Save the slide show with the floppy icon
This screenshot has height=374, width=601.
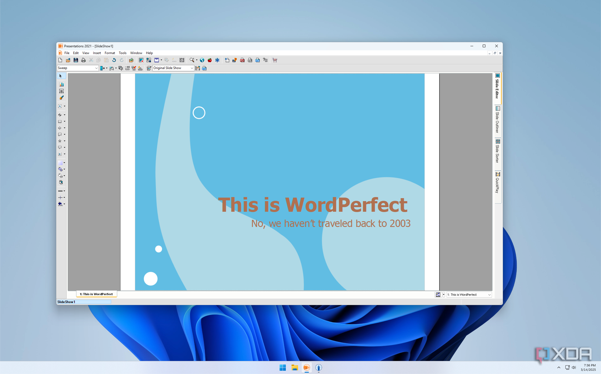[x=76, y=60]
